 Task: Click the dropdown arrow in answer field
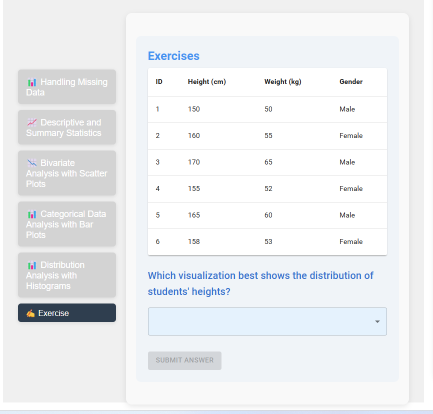pos(377,321)
